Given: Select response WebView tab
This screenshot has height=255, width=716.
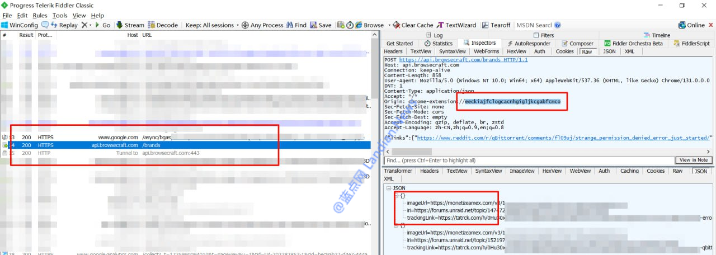Looking at the screenshot, I should (x=580, y=171).
